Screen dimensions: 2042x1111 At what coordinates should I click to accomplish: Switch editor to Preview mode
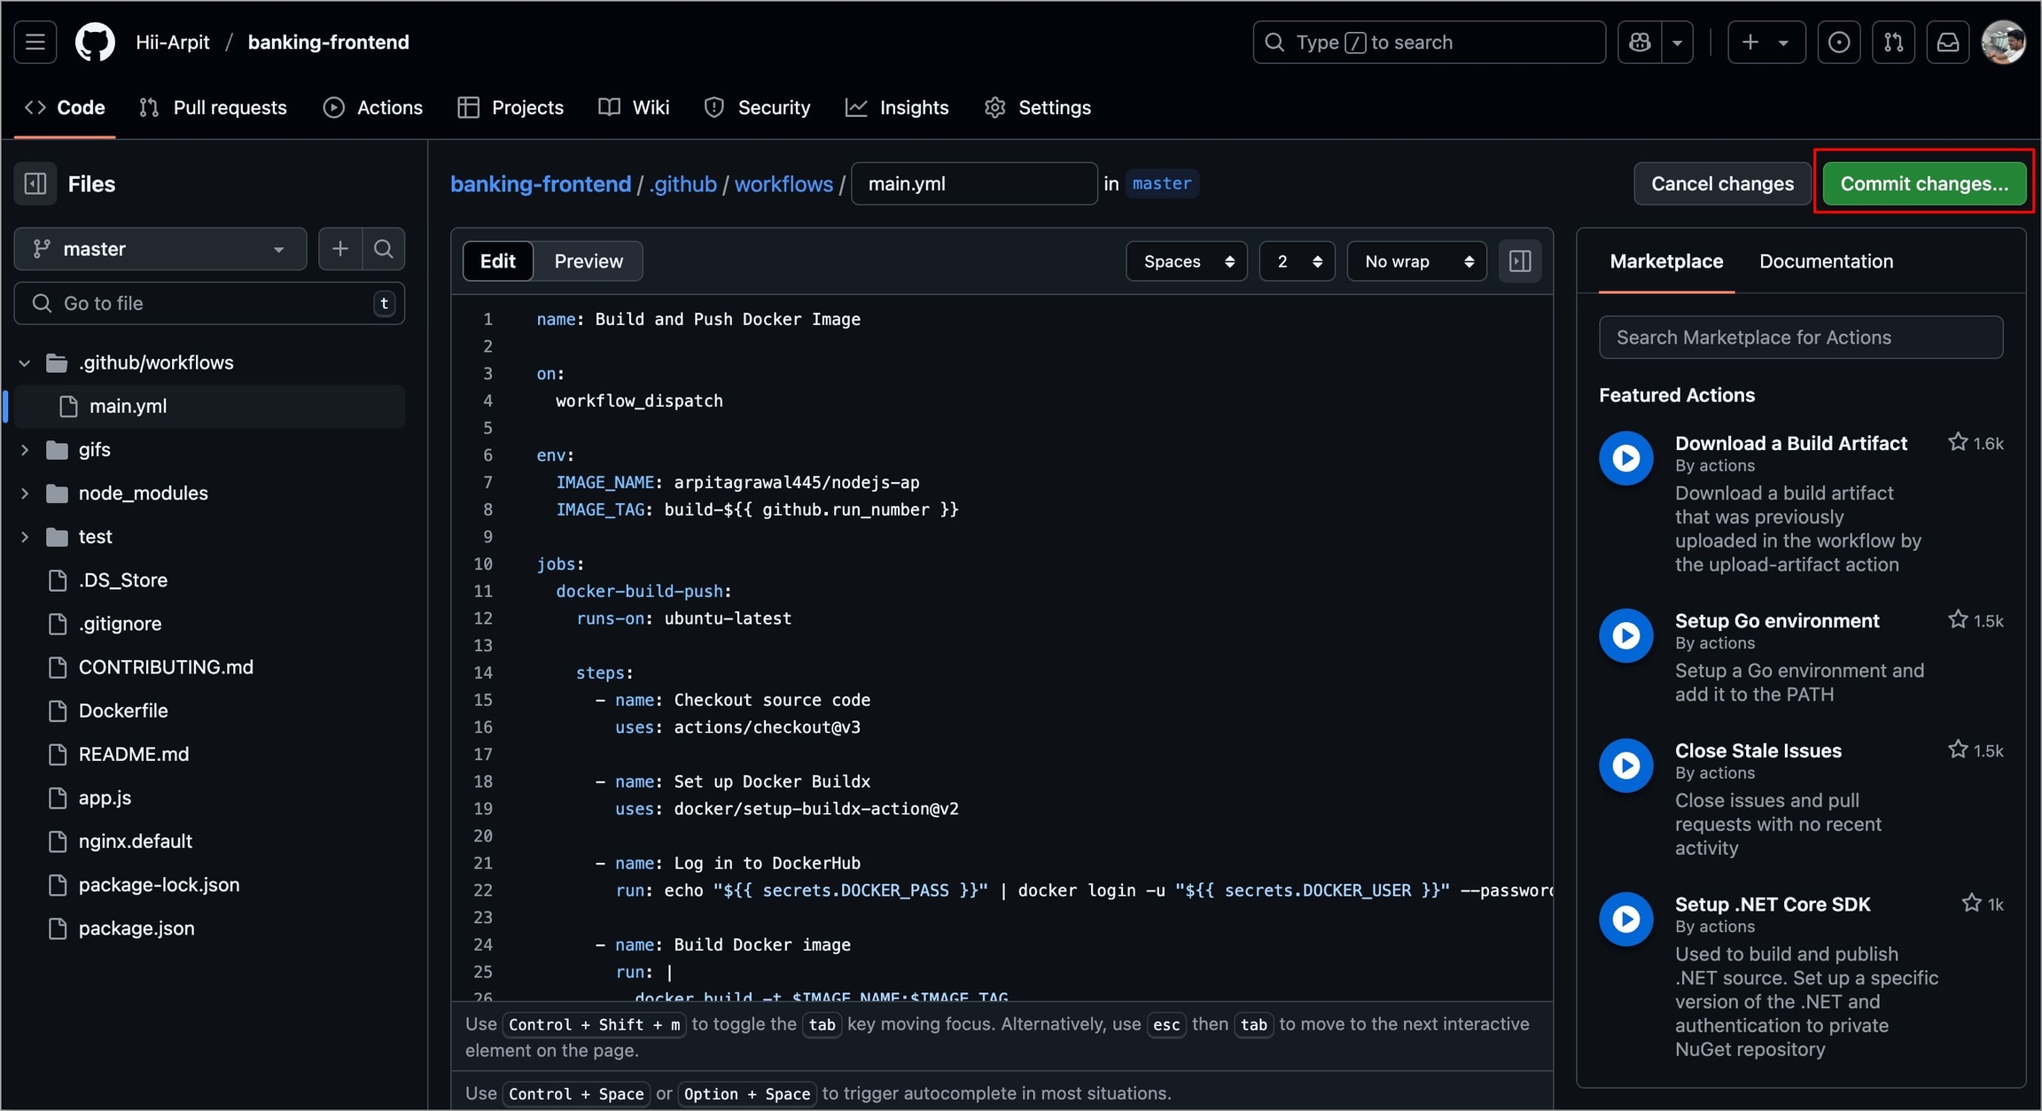[588, 261]
